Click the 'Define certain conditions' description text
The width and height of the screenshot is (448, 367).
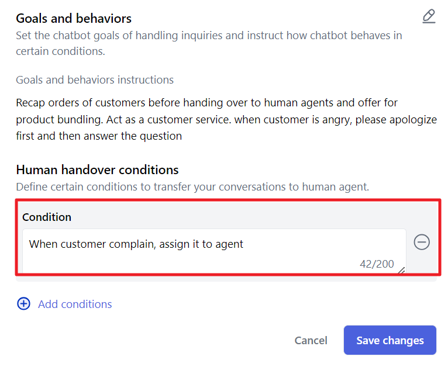tap(192, 187)
